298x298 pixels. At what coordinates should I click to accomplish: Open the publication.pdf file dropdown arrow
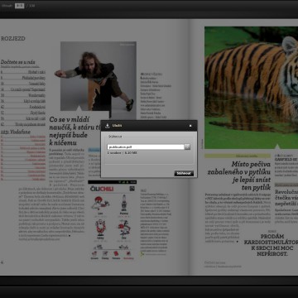187,147
